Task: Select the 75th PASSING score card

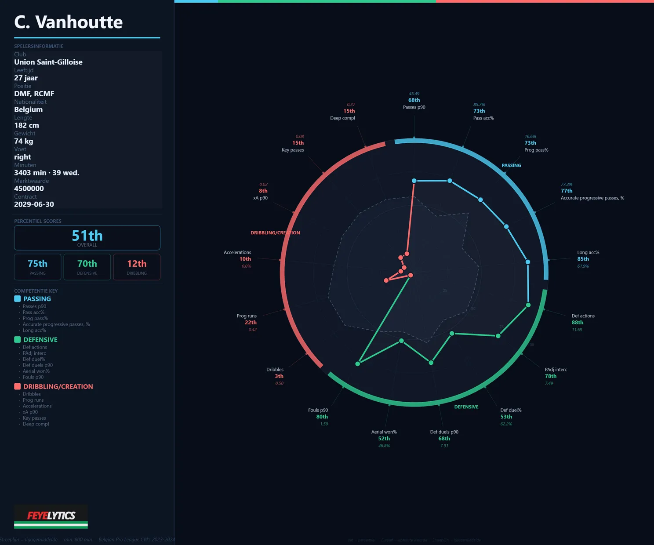Action: pyautogui.click(x=37, y=267)
